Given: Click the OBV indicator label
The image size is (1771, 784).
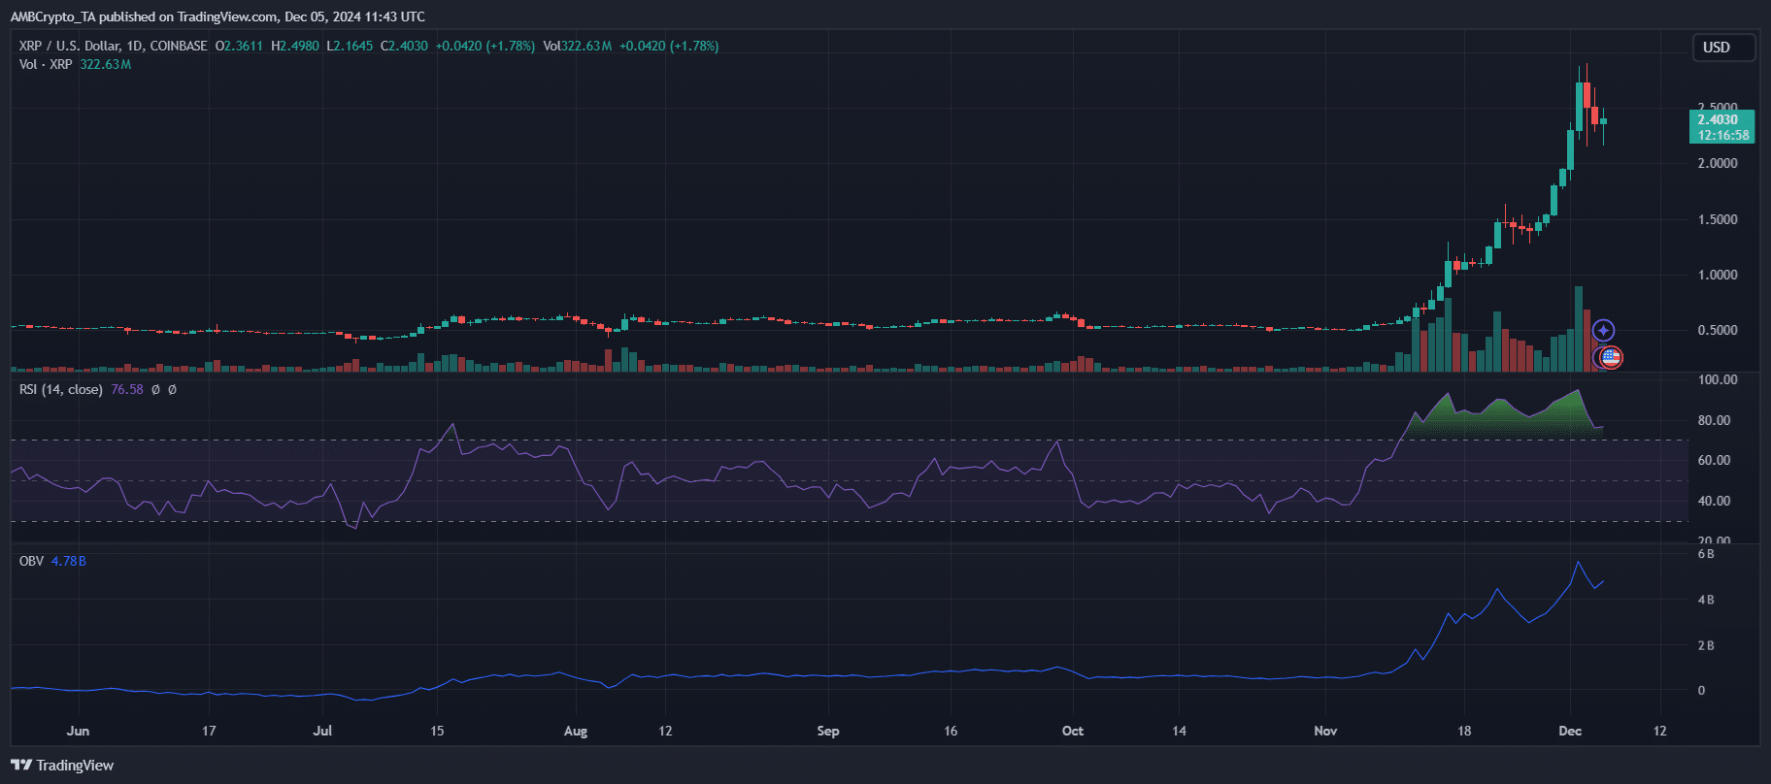Looking at the screenshot, I should click(31, 561).
